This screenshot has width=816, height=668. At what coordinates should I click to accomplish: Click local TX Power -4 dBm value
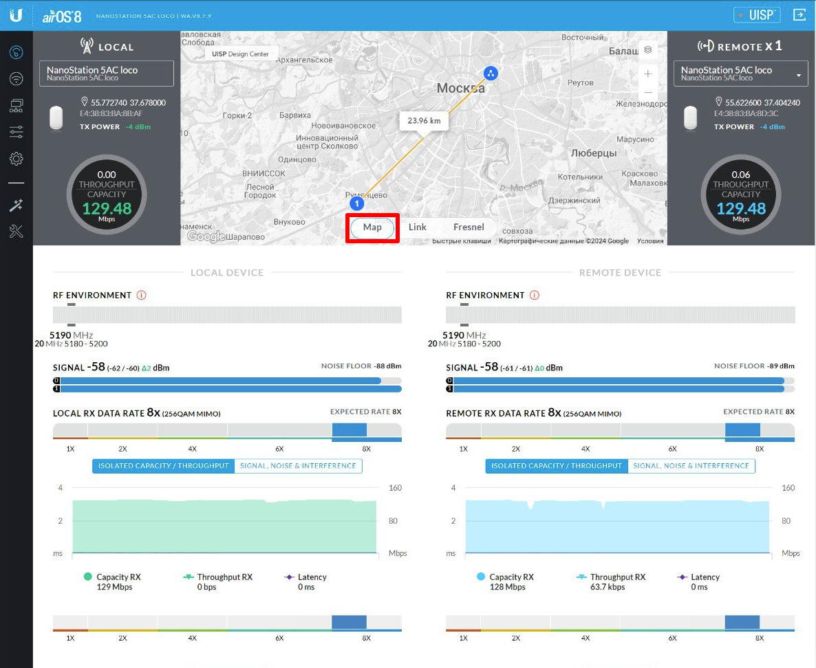(138, 127)
